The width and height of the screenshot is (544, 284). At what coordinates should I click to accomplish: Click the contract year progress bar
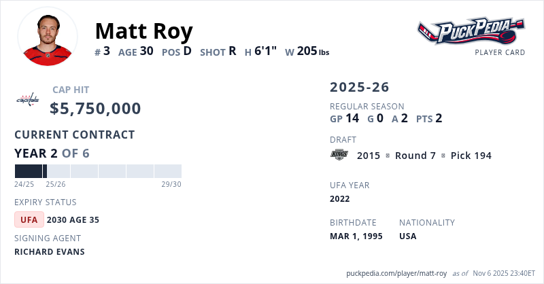coord(98,171)
